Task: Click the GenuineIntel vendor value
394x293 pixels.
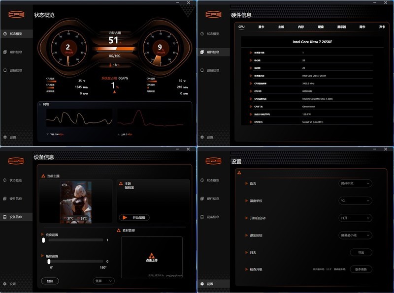Action: click(309, 107)
